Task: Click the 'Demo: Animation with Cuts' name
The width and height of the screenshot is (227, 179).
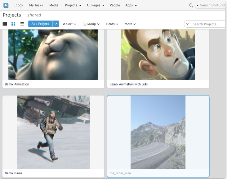Action: (x=129, y=84)
